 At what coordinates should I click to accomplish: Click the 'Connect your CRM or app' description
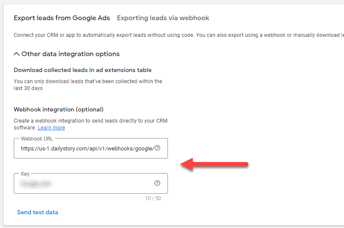171,35
